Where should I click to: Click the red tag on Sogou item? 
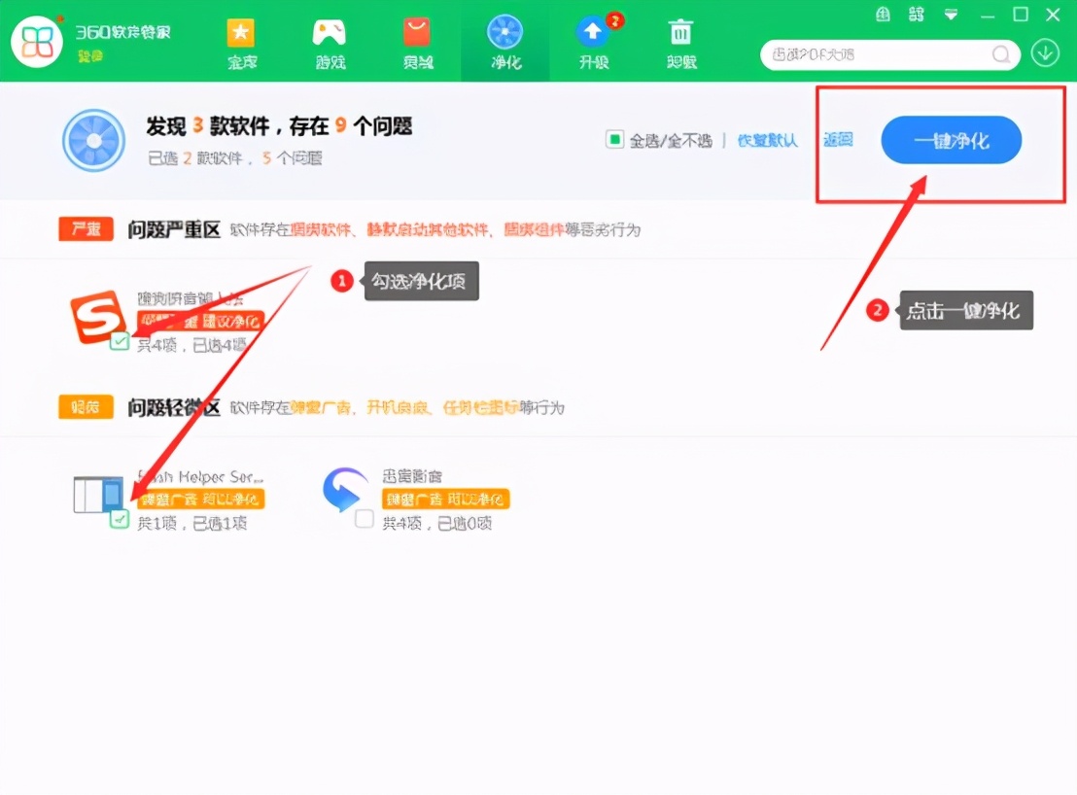pyautogui.click(x=200, y=321)
